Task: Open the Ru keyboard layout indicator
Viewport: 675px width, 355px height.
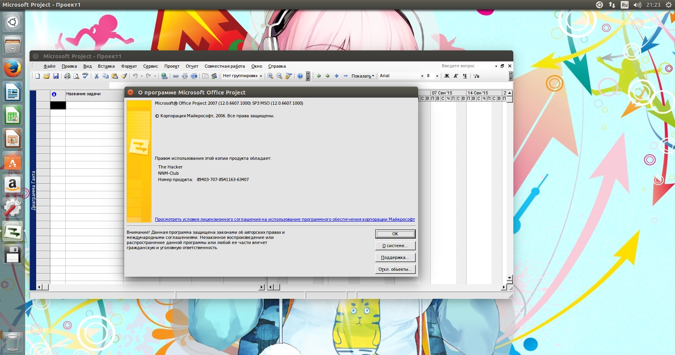Action: (x=625, y=5)
